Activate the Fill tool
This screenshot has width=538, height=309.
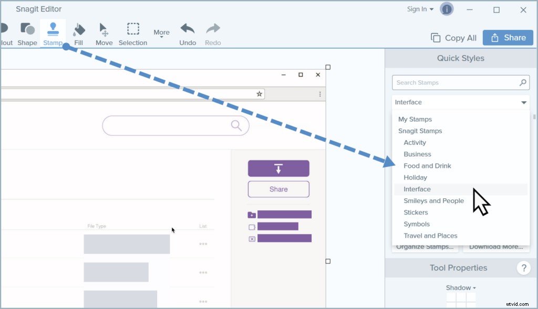point(78,33)
